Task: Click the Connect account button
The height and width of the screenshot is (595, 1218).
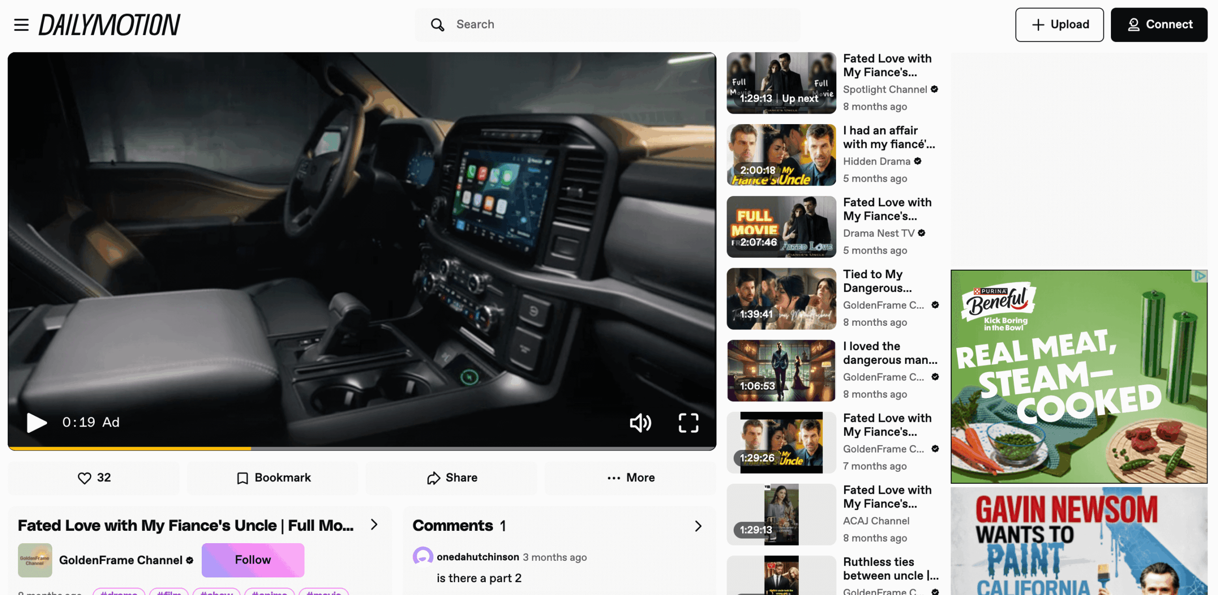Action: point(1159,24)
